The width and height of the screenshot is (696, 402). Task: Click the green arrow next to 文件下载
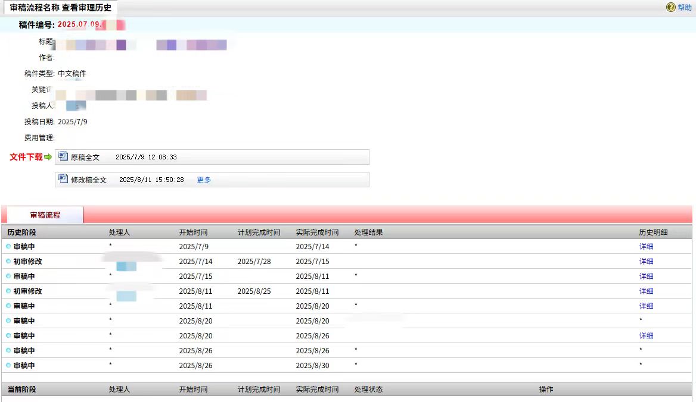(48, 157)
